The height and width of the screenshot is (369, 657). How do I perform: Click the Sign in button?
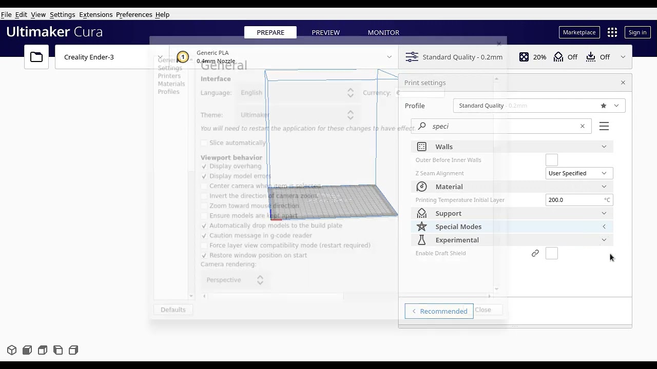(637, 32)
